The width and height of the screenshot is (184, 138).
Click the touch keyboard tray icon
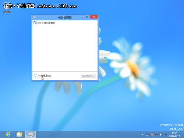[x=147, y=135]
